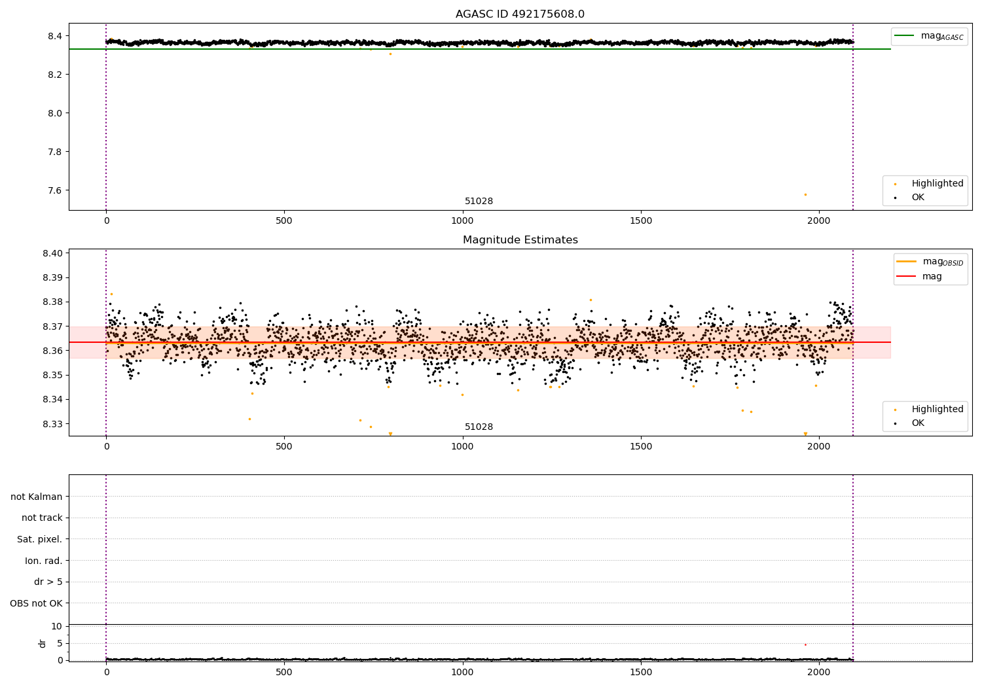The height and width of the screenshot is (687, 982).
Task: Click the orange mag OBSID legend swatch
Action: [x=906, y=261]
